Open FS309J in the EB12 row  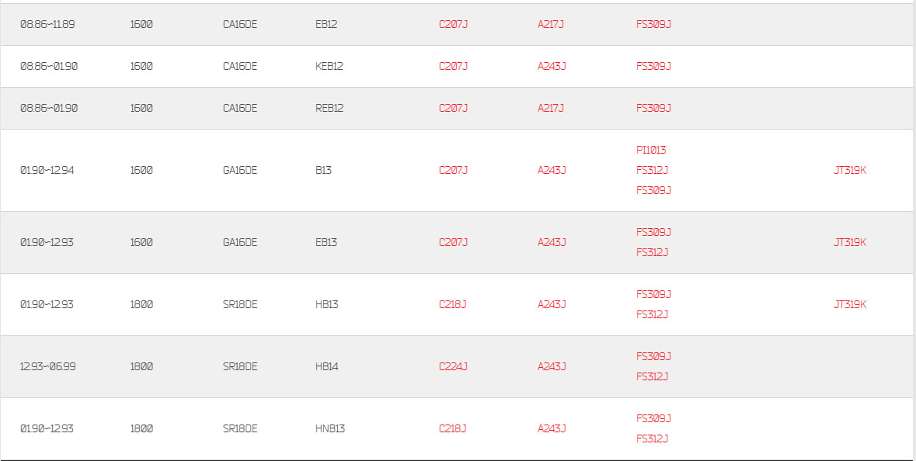653,25
